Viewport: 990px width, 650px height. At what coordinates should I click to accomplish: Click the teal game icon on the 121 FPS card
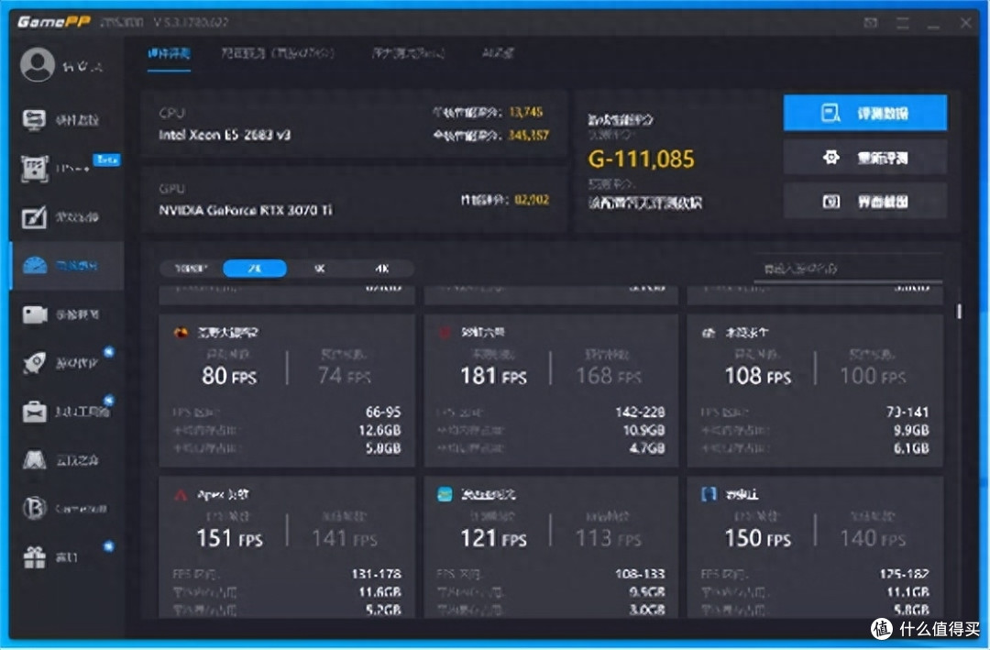pyautogui.click(x=445, y=494)
